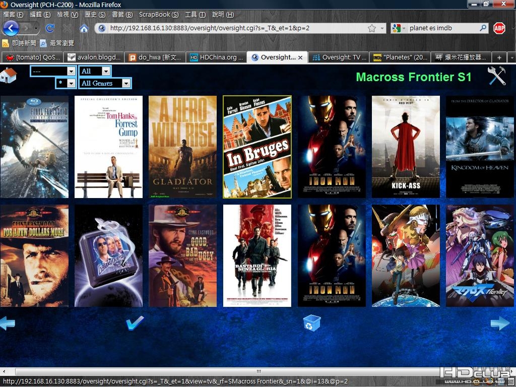Click the stop loading X icon
The width and height of the screenshot is (516, 387).
pyautogui.click(x=67, y=28)
